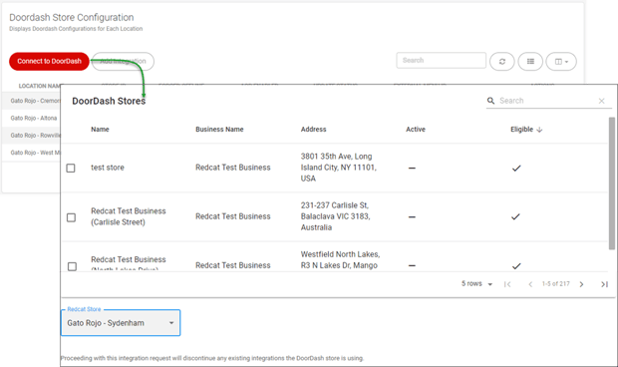Click the active dash for Carlisle Street store
Screen dimensions: 618x367
click(412, 217)
